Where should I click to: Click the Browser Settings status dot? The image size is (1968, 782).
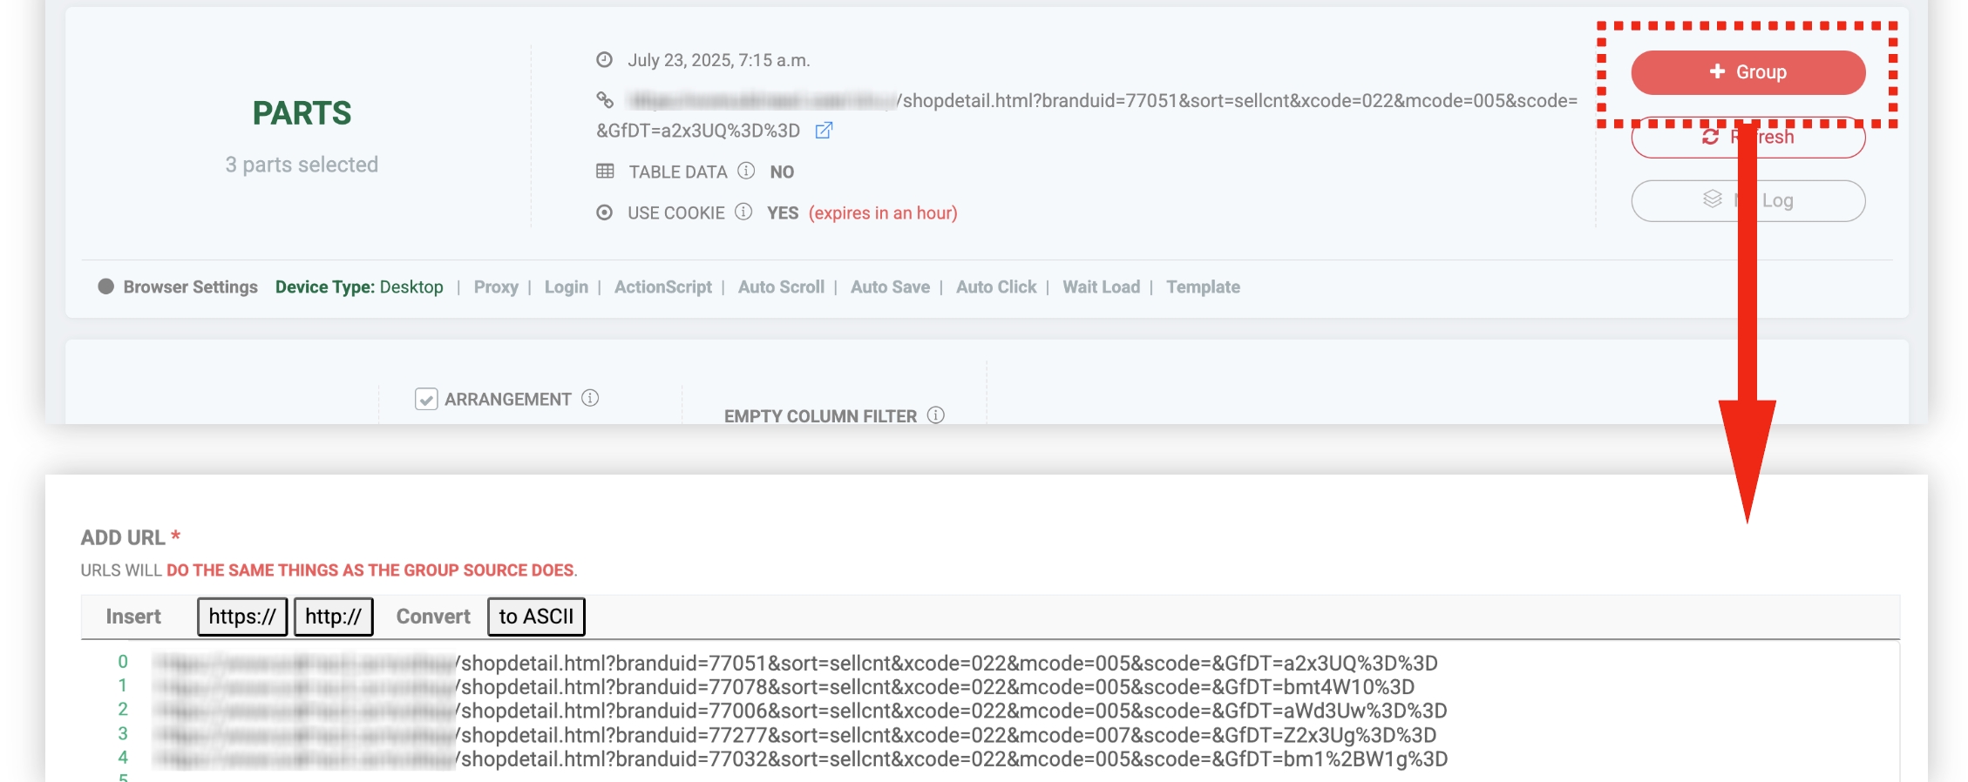tap(106, 287)
